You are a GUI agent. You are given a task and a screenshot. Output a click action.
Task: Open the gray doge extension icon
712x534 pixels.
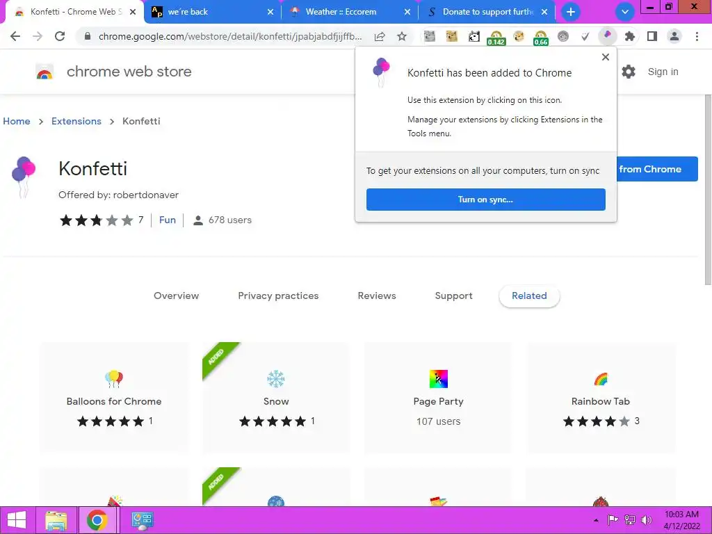point(429,36)
